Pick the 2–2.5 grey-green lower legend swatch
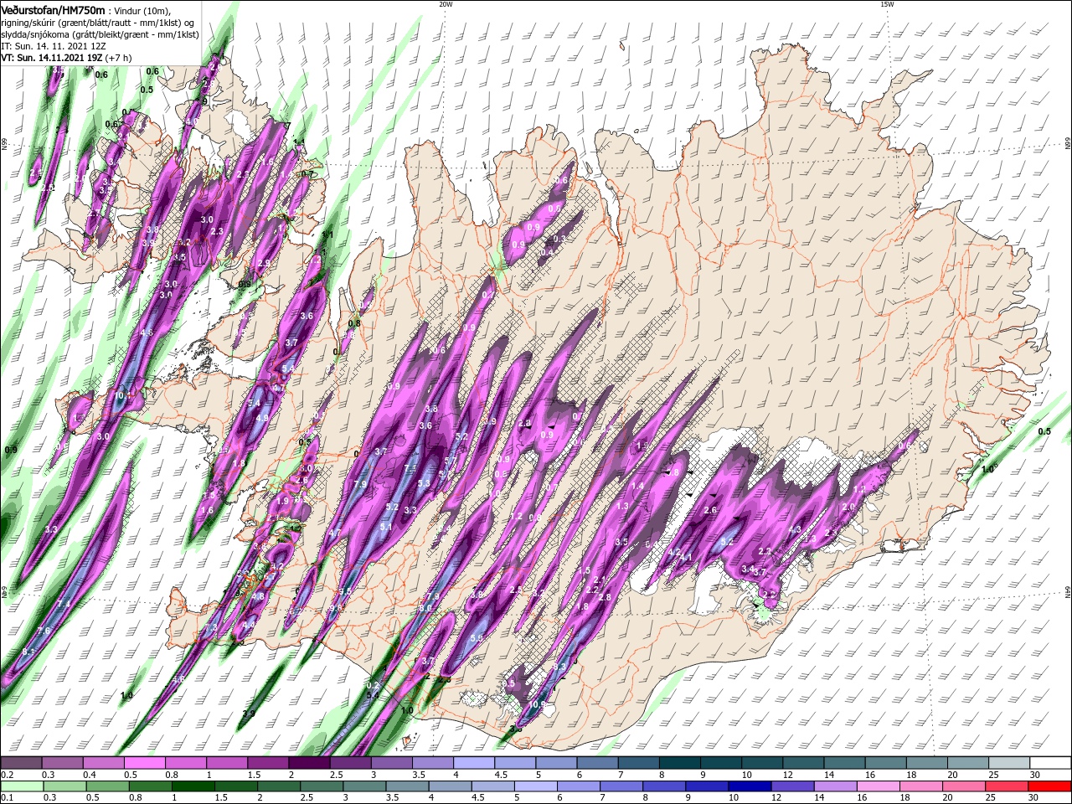 (x=279, y=786)
